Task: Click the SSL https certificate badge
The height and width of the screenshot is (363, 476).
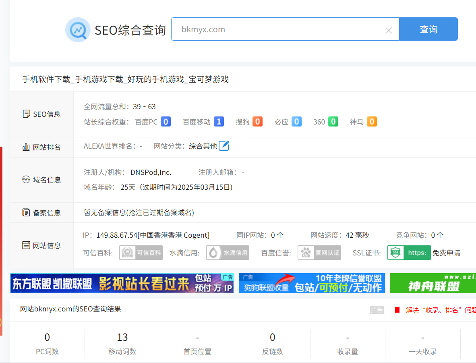Action: click(x=409, y=253)
